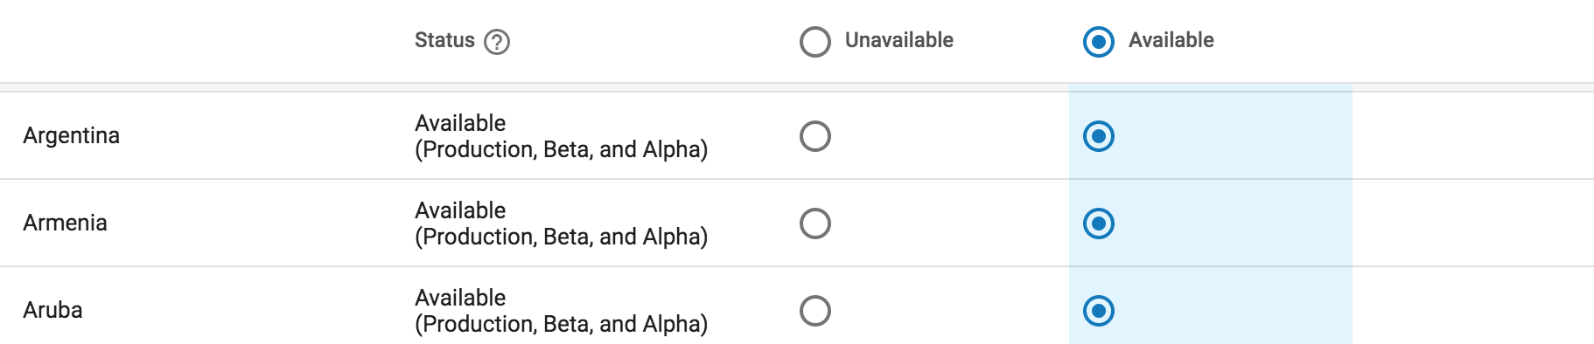
Task: Click Argentina's Available status text
Action: coord(460,123)
